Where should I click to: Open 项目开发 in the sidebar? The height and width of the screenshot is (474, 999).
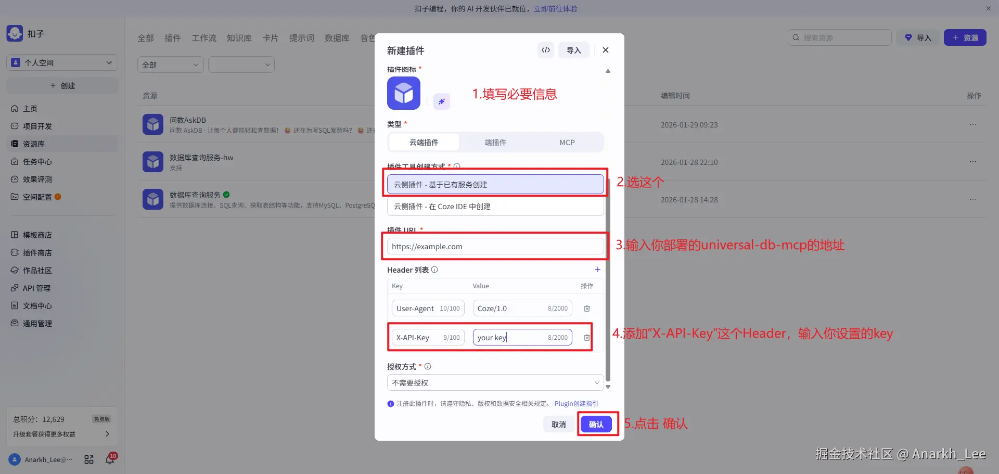pos(62,126)
